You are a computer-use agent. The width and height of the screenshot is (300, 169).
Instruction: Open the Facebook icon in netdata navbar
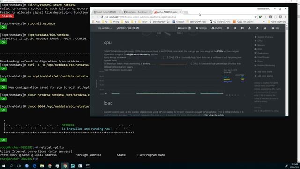[242, 28]
